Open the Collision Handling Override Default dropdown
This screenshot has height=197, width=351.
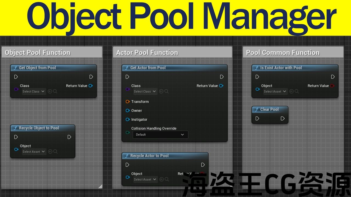(160, 135)
